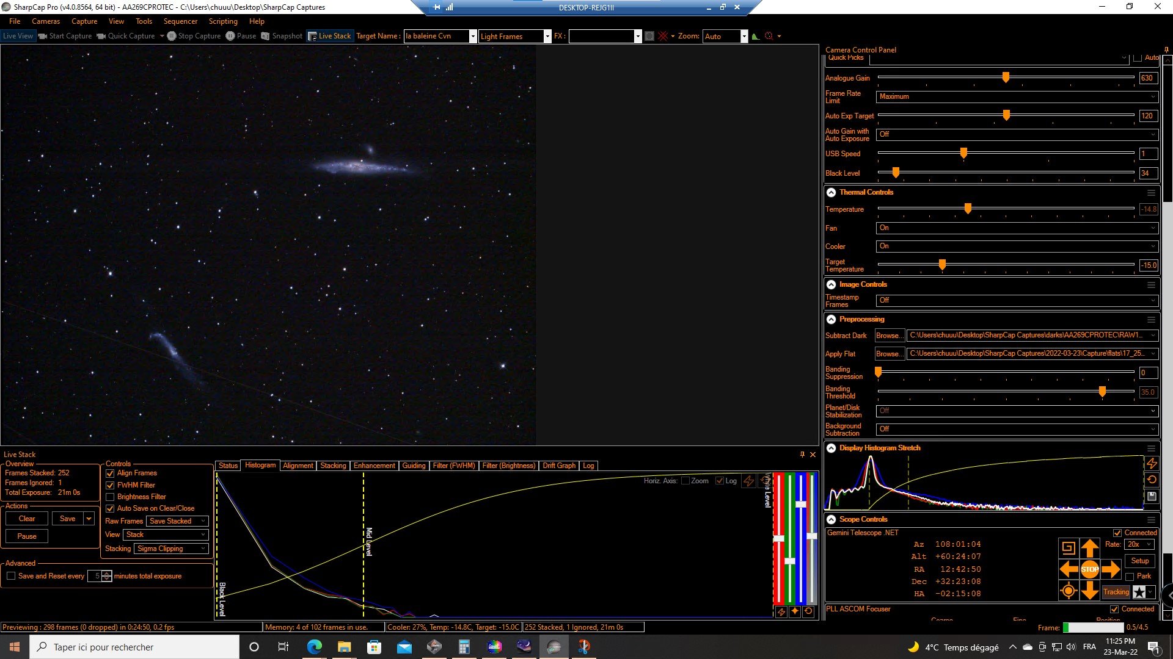
Task: Click the Quick Capture toolbar button
Action: click(126, 36)
